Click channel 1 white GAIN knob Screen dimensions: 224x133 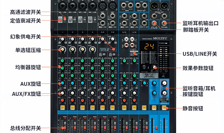pyautogui.click(x=62, y=39)
